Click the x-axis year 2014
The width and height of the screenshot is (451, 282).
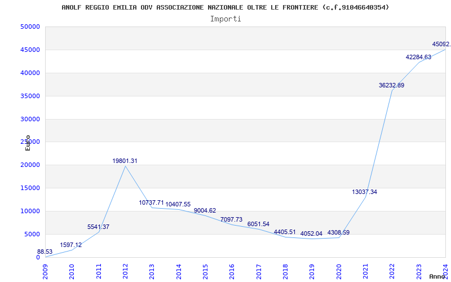pos(179,272)
